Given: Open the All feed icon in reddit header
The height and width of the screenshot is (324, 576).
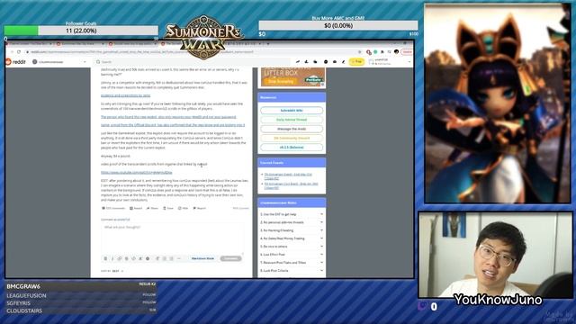Looking at the screenshot, I should coord(306,62).
